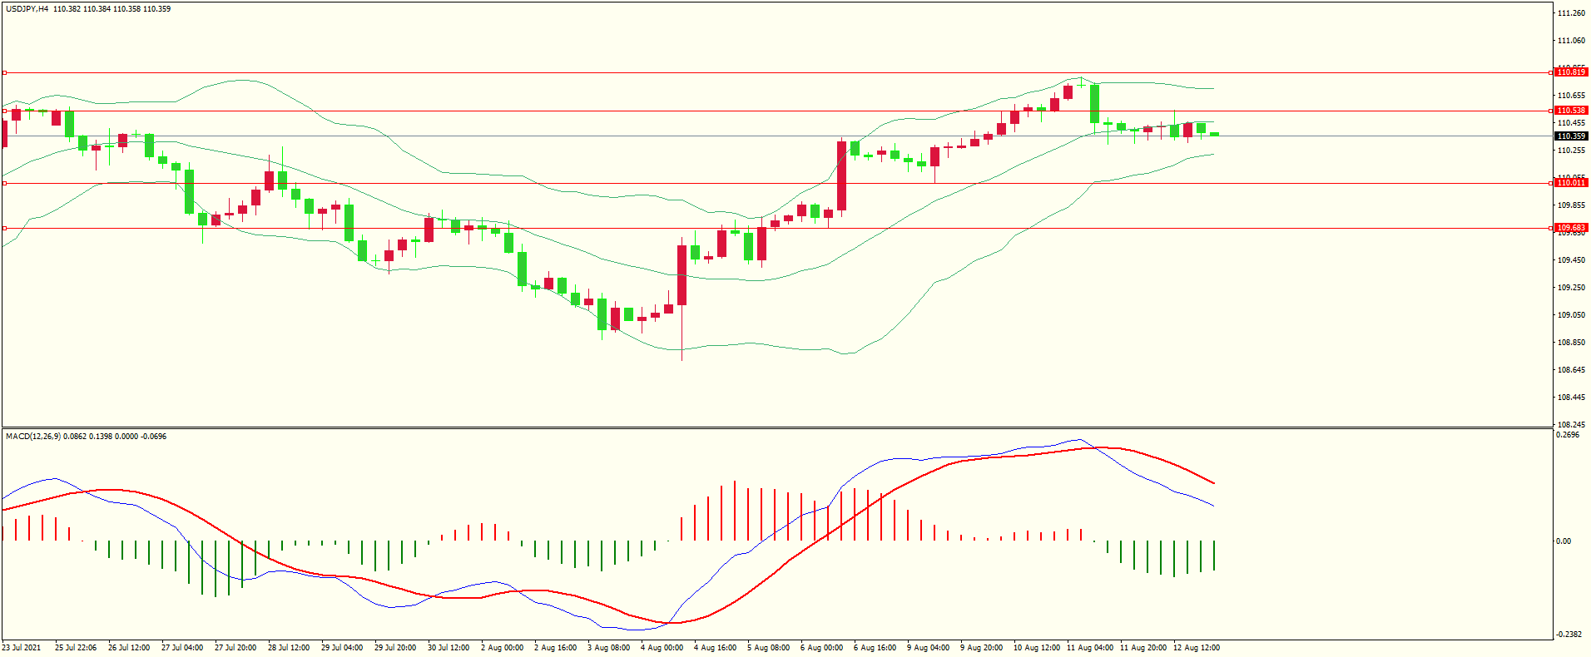Click left handle of red 110.011 line
Image resolution: width=1591 pixels, height=657 pixels.
[4, 183]
